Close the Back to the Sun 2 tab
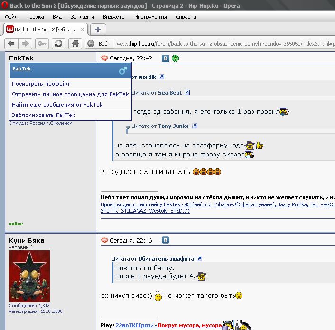 (x=83, y=29)
